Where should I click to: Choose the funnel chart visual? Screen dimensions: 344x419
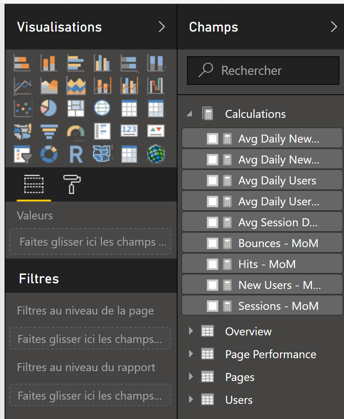49,132
